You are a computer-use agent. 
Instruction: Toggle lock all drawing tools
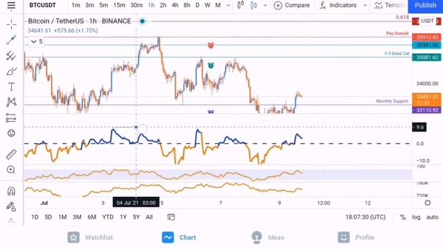coord(11,207)
